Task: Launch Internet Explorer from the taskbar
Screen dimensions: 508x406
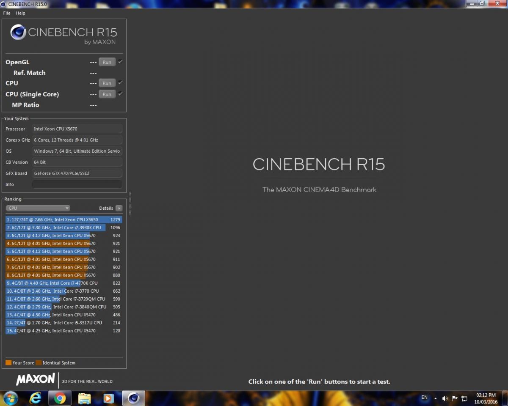Action: [36, 398]
